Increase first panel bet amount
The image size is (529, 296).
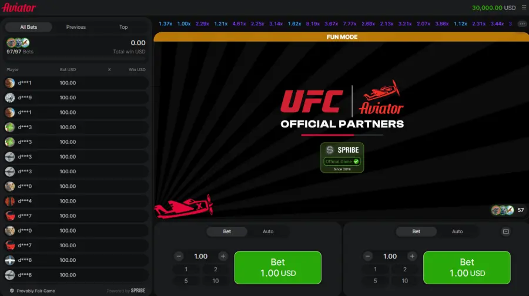[223, 256]
